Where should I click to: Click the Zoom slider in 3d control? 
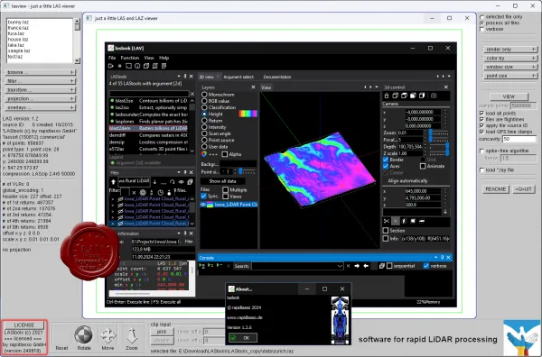point(439,133)
